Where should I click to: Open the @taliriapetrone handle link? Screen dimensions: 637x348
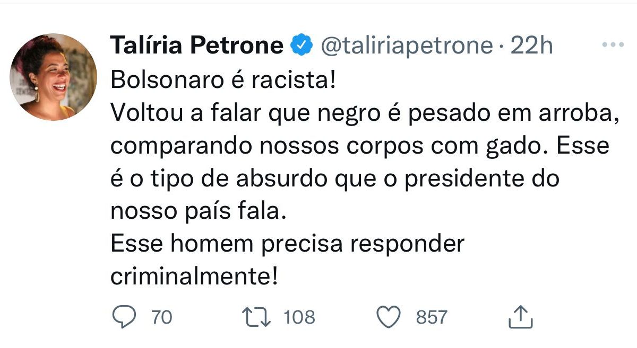406,46
